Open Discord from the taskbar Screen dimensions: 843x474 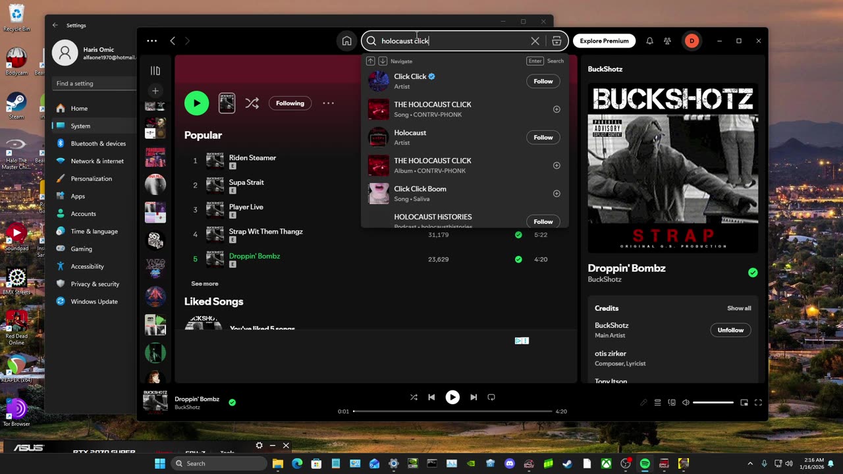click(x=509, y=463)
